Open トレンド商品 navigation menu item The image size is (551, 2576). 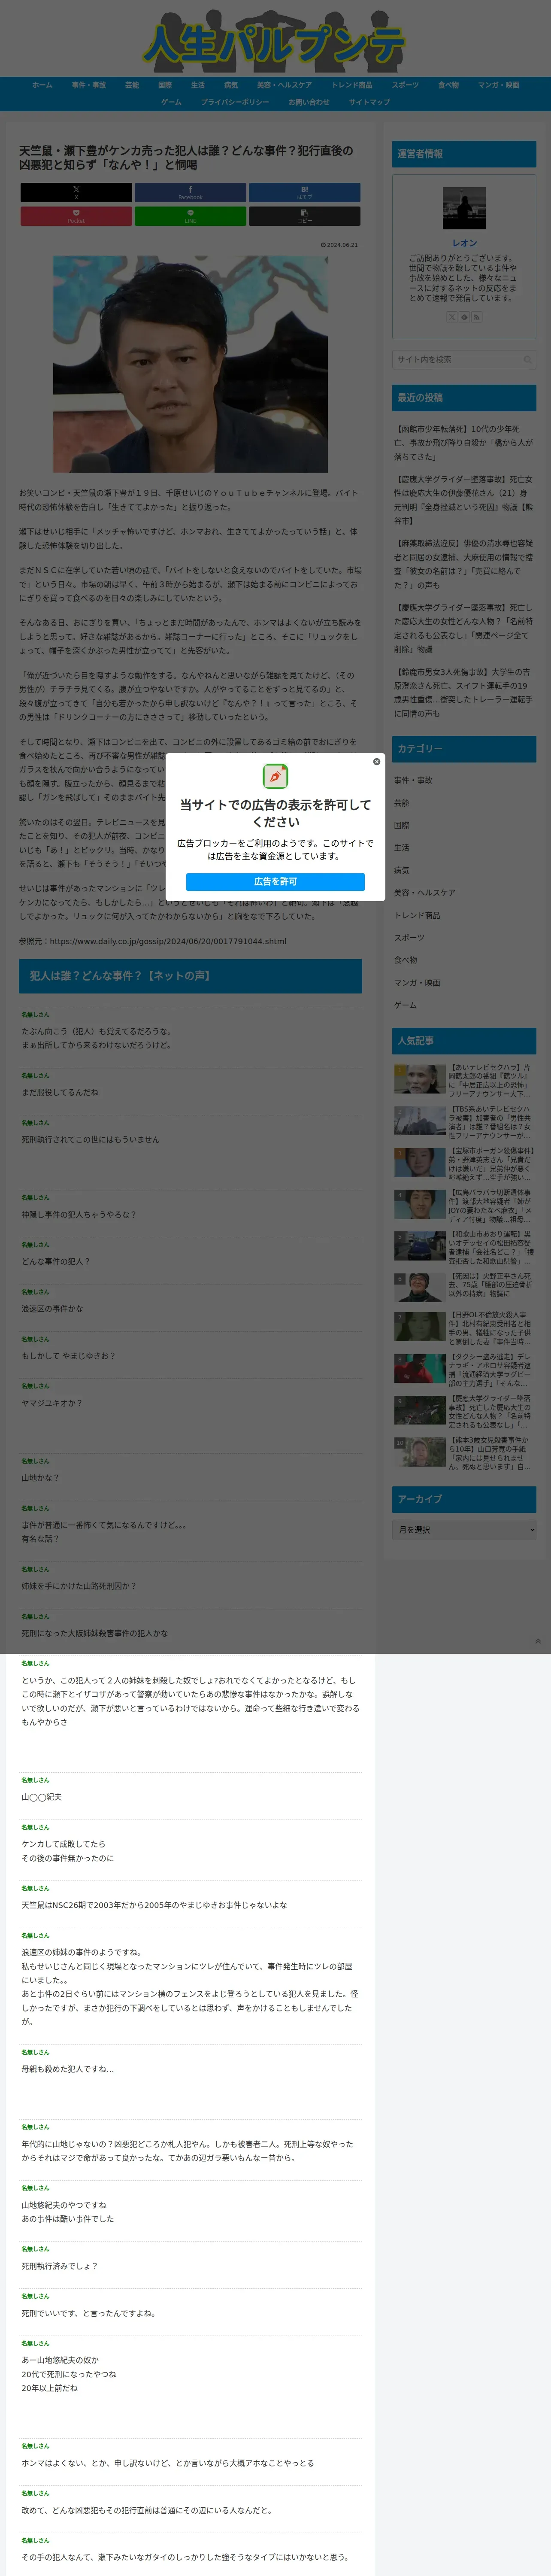[352, 85]
